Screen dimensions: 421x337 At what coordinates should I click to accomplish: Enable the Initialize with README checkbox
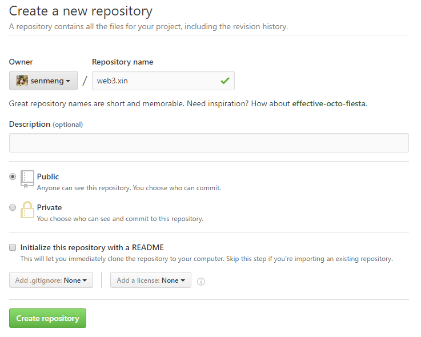point(13,247)
